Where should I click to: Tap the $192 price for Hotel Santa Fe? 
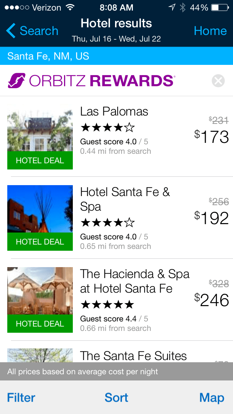[212, 218]
